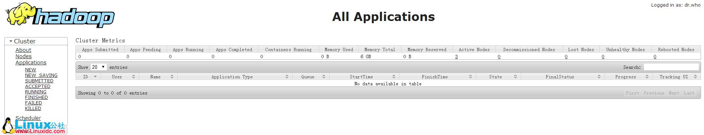This screenshot has height=135, width=704.
Task: Go to Previous page of table
Action: [x=654, y=93]
